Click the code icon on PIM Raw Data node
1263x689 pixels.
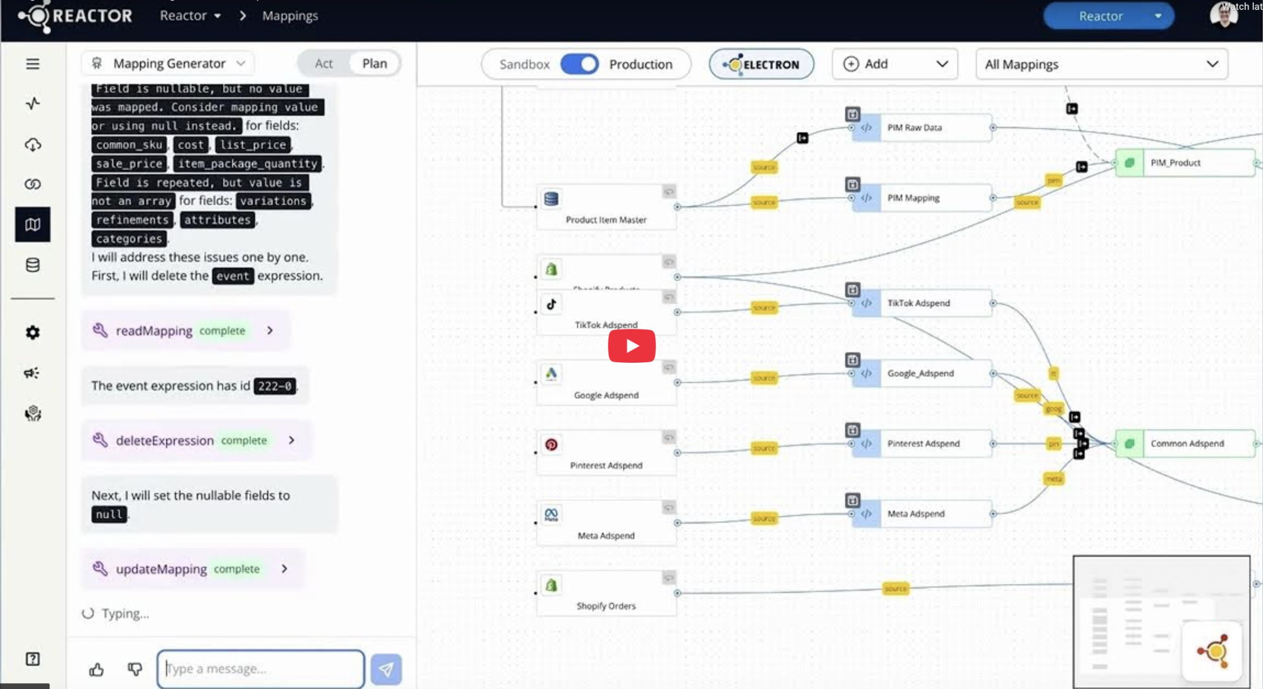pyautogui.click(x=866, y=128)
